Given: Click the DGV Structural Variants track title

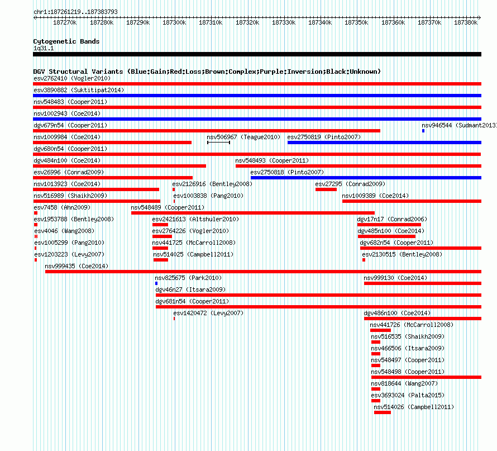Looking at the screenshot, I should [207, 72].
